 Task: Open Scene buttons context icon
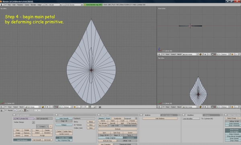[27, 110]
